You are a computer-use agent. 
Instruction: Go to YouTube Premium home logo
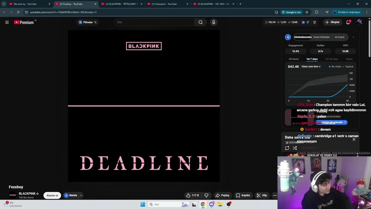pos(24,22)
